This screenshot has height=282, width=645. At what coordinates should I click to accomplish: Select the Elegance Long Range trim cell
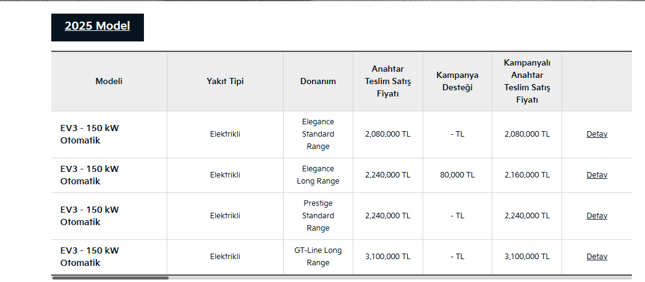(318, 175)
